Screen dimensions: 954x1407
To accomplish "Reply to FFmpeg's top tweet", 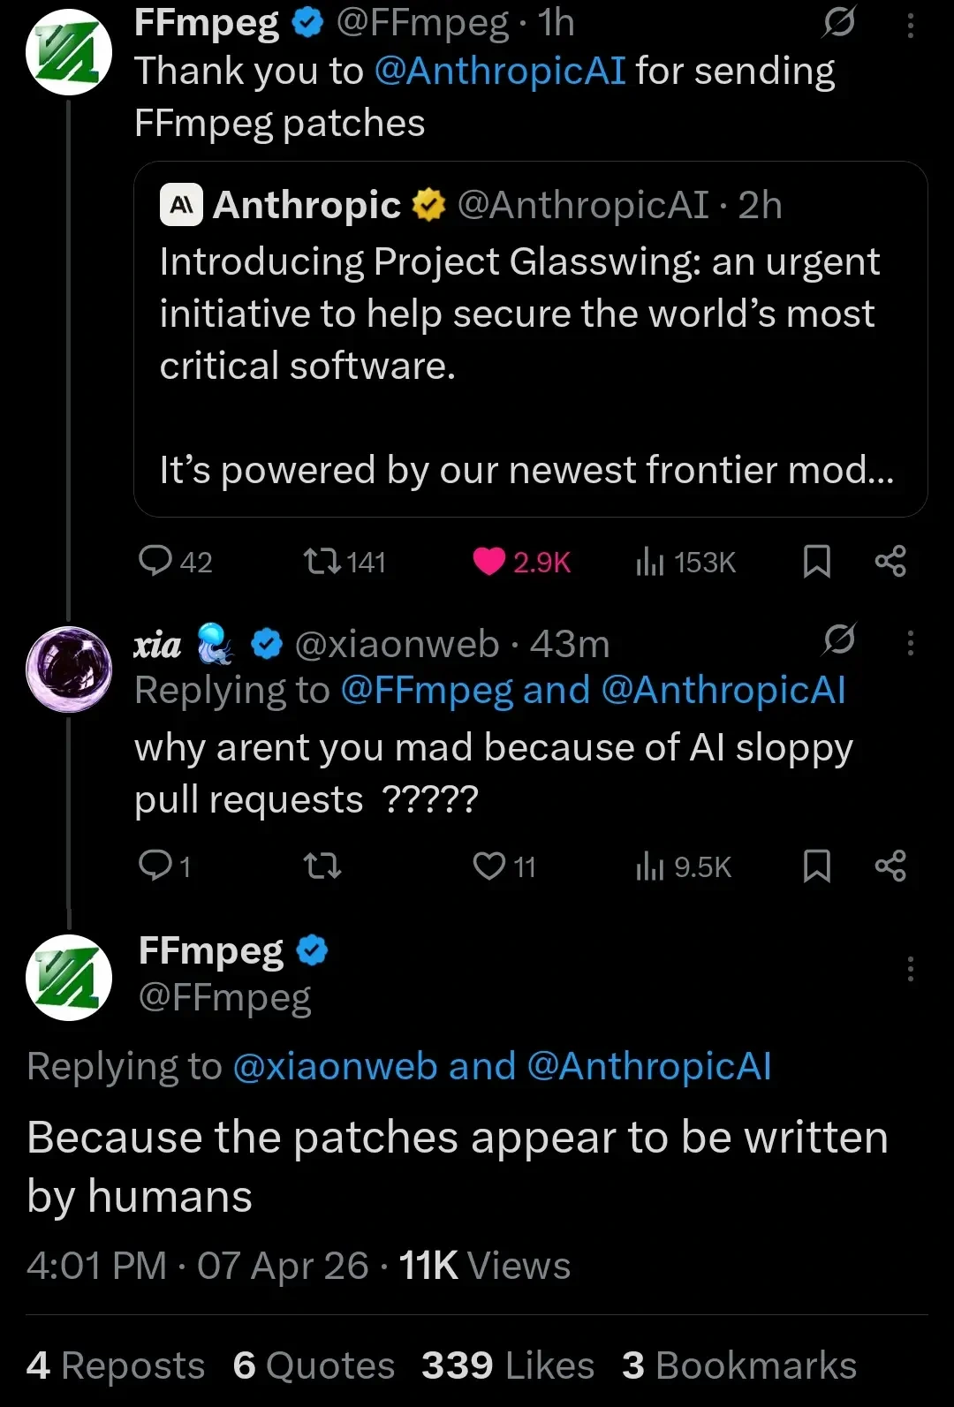I will [x=156, y=561].
